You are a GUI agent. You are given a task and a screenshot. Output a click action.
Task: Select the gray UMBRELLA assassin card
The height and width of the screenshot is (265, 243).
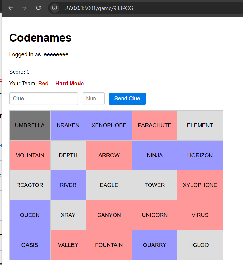(x=30, y=125)
